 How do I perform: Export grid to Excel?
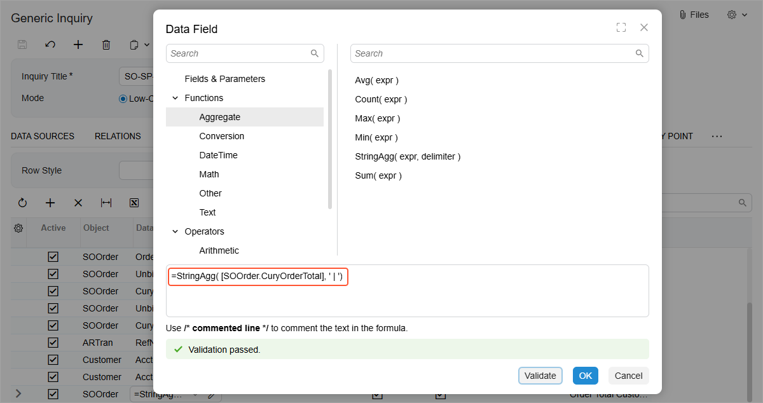tap(134, 203)
